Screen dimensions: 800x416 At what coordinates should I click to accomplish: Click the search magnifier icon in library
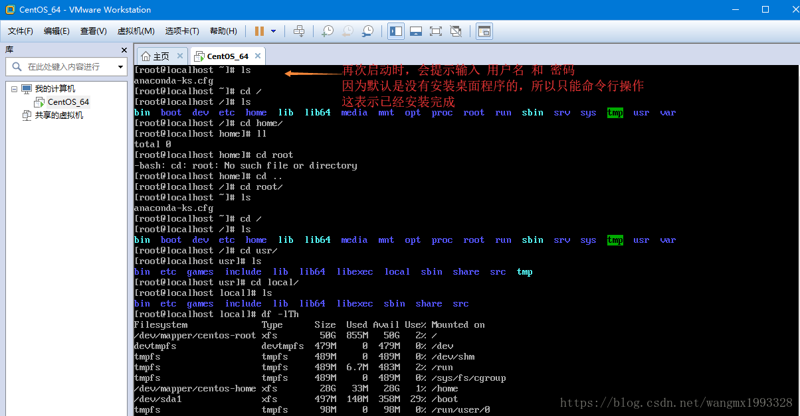click(x=16, y=66)
